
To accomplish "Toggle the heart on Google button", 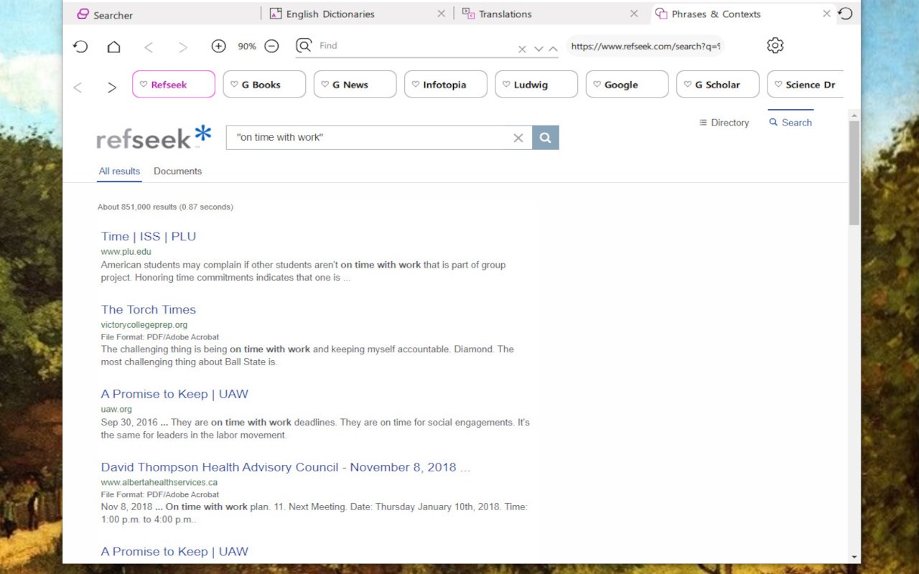I will coord(597,85).
